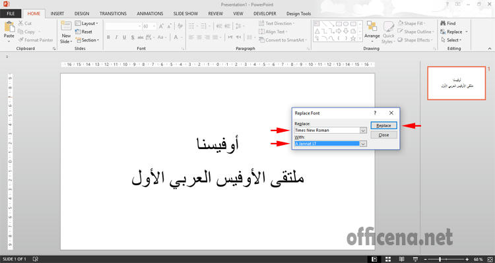This screenshot has width=495, height=263.
Task: Click the Align Text command
Action: click(273, 32)
